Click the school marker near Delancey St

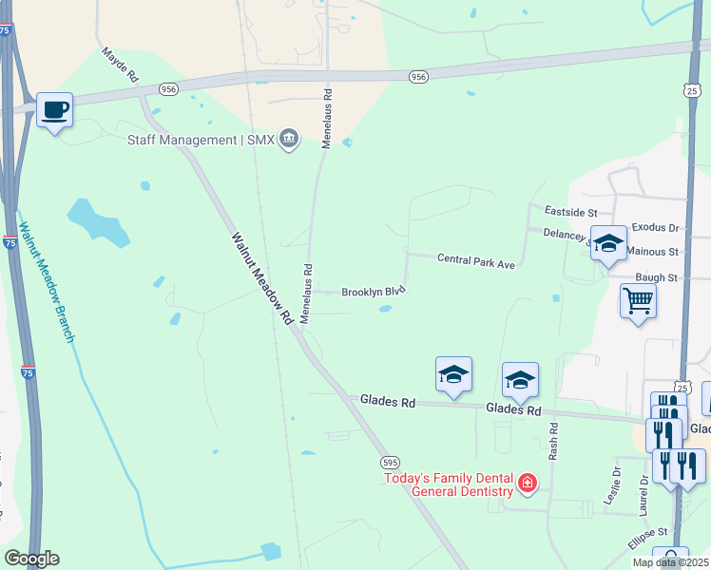(x=608, y=245)
